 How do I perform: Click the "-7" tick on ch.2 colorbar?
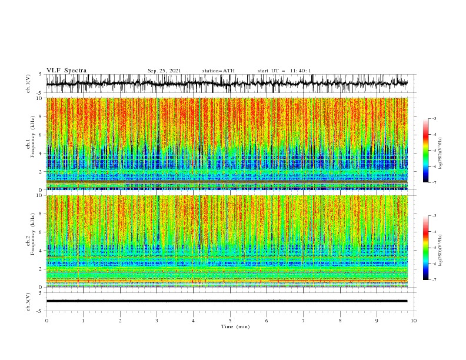[x=434, y=279]
